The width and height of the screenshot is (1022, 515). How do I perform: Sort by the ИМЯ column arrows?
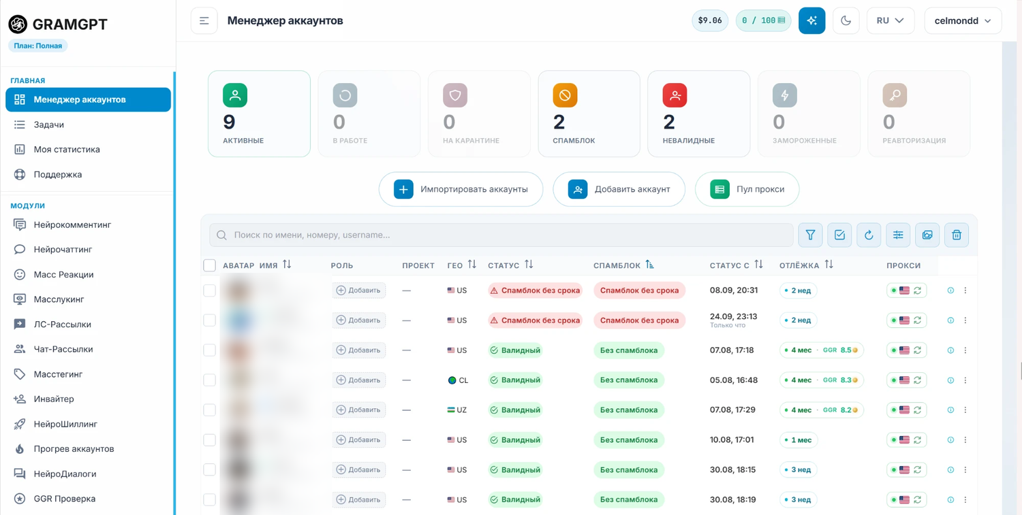pyautogui.click(x=287, y=265)
